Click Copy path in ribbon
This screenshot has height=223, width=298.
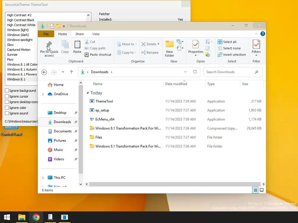[95, 48]
